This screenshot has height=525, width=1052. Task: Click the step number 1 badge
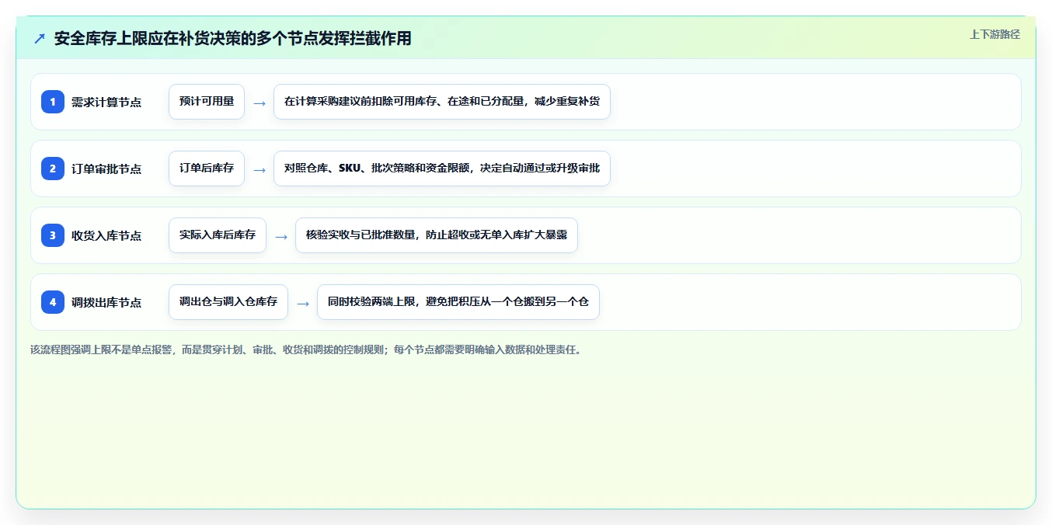[x=53, y=102]
